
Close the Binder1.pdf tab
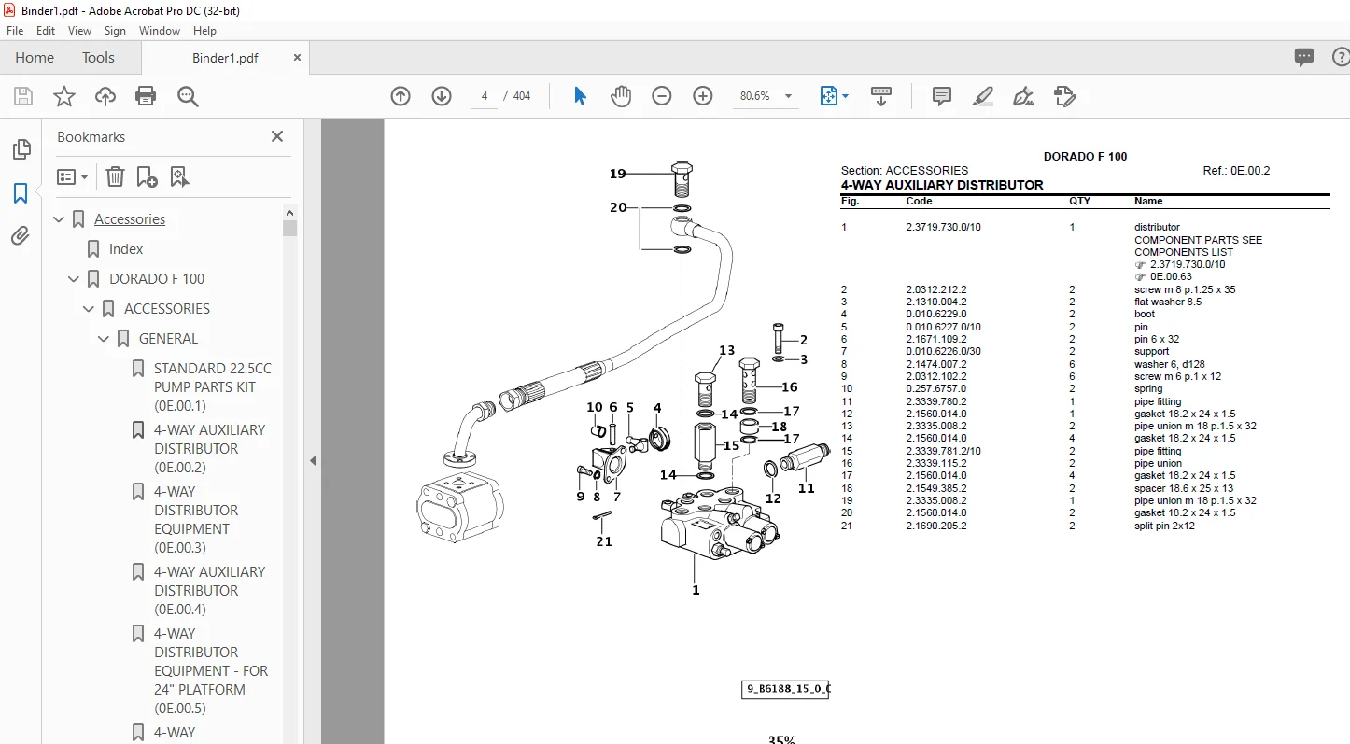(x=298, y=57)
